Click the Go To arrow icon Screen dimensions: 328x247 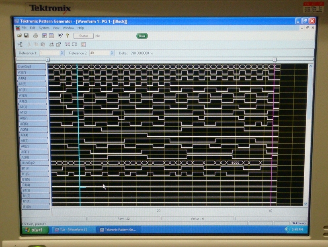pos(51,44)
